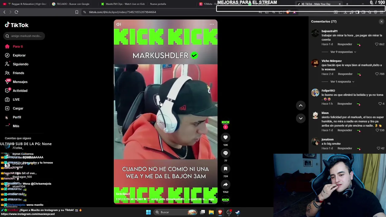Reply to klaus's comment
This screenshot has height=217, width=386.
point(345,130)
